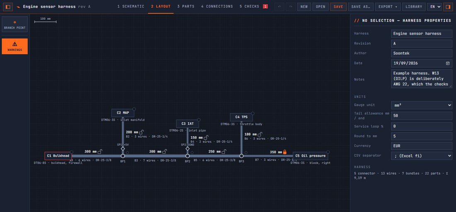Open the Gauge unit dropdown

coord(422,105)
